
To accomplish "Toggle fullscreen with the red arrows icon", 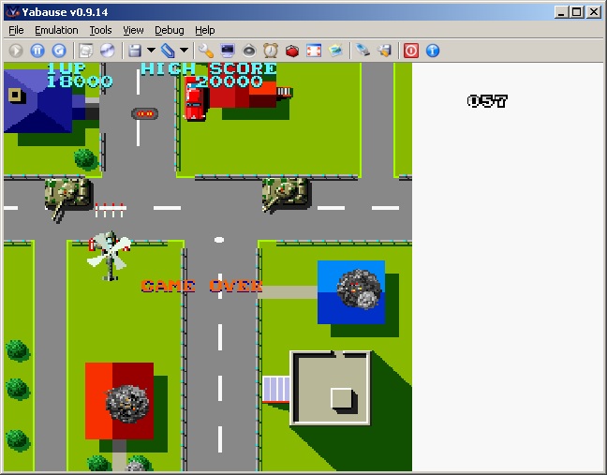I will point(314,51).
